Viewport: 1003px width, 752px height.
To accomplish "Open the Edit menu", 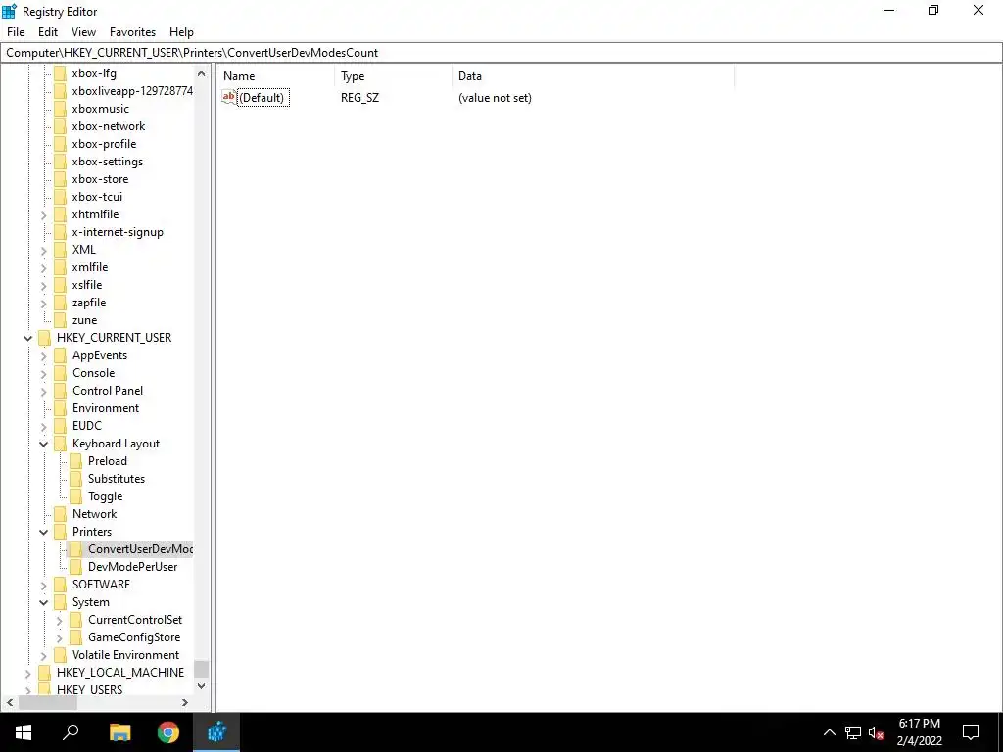I will pos(48,32).
